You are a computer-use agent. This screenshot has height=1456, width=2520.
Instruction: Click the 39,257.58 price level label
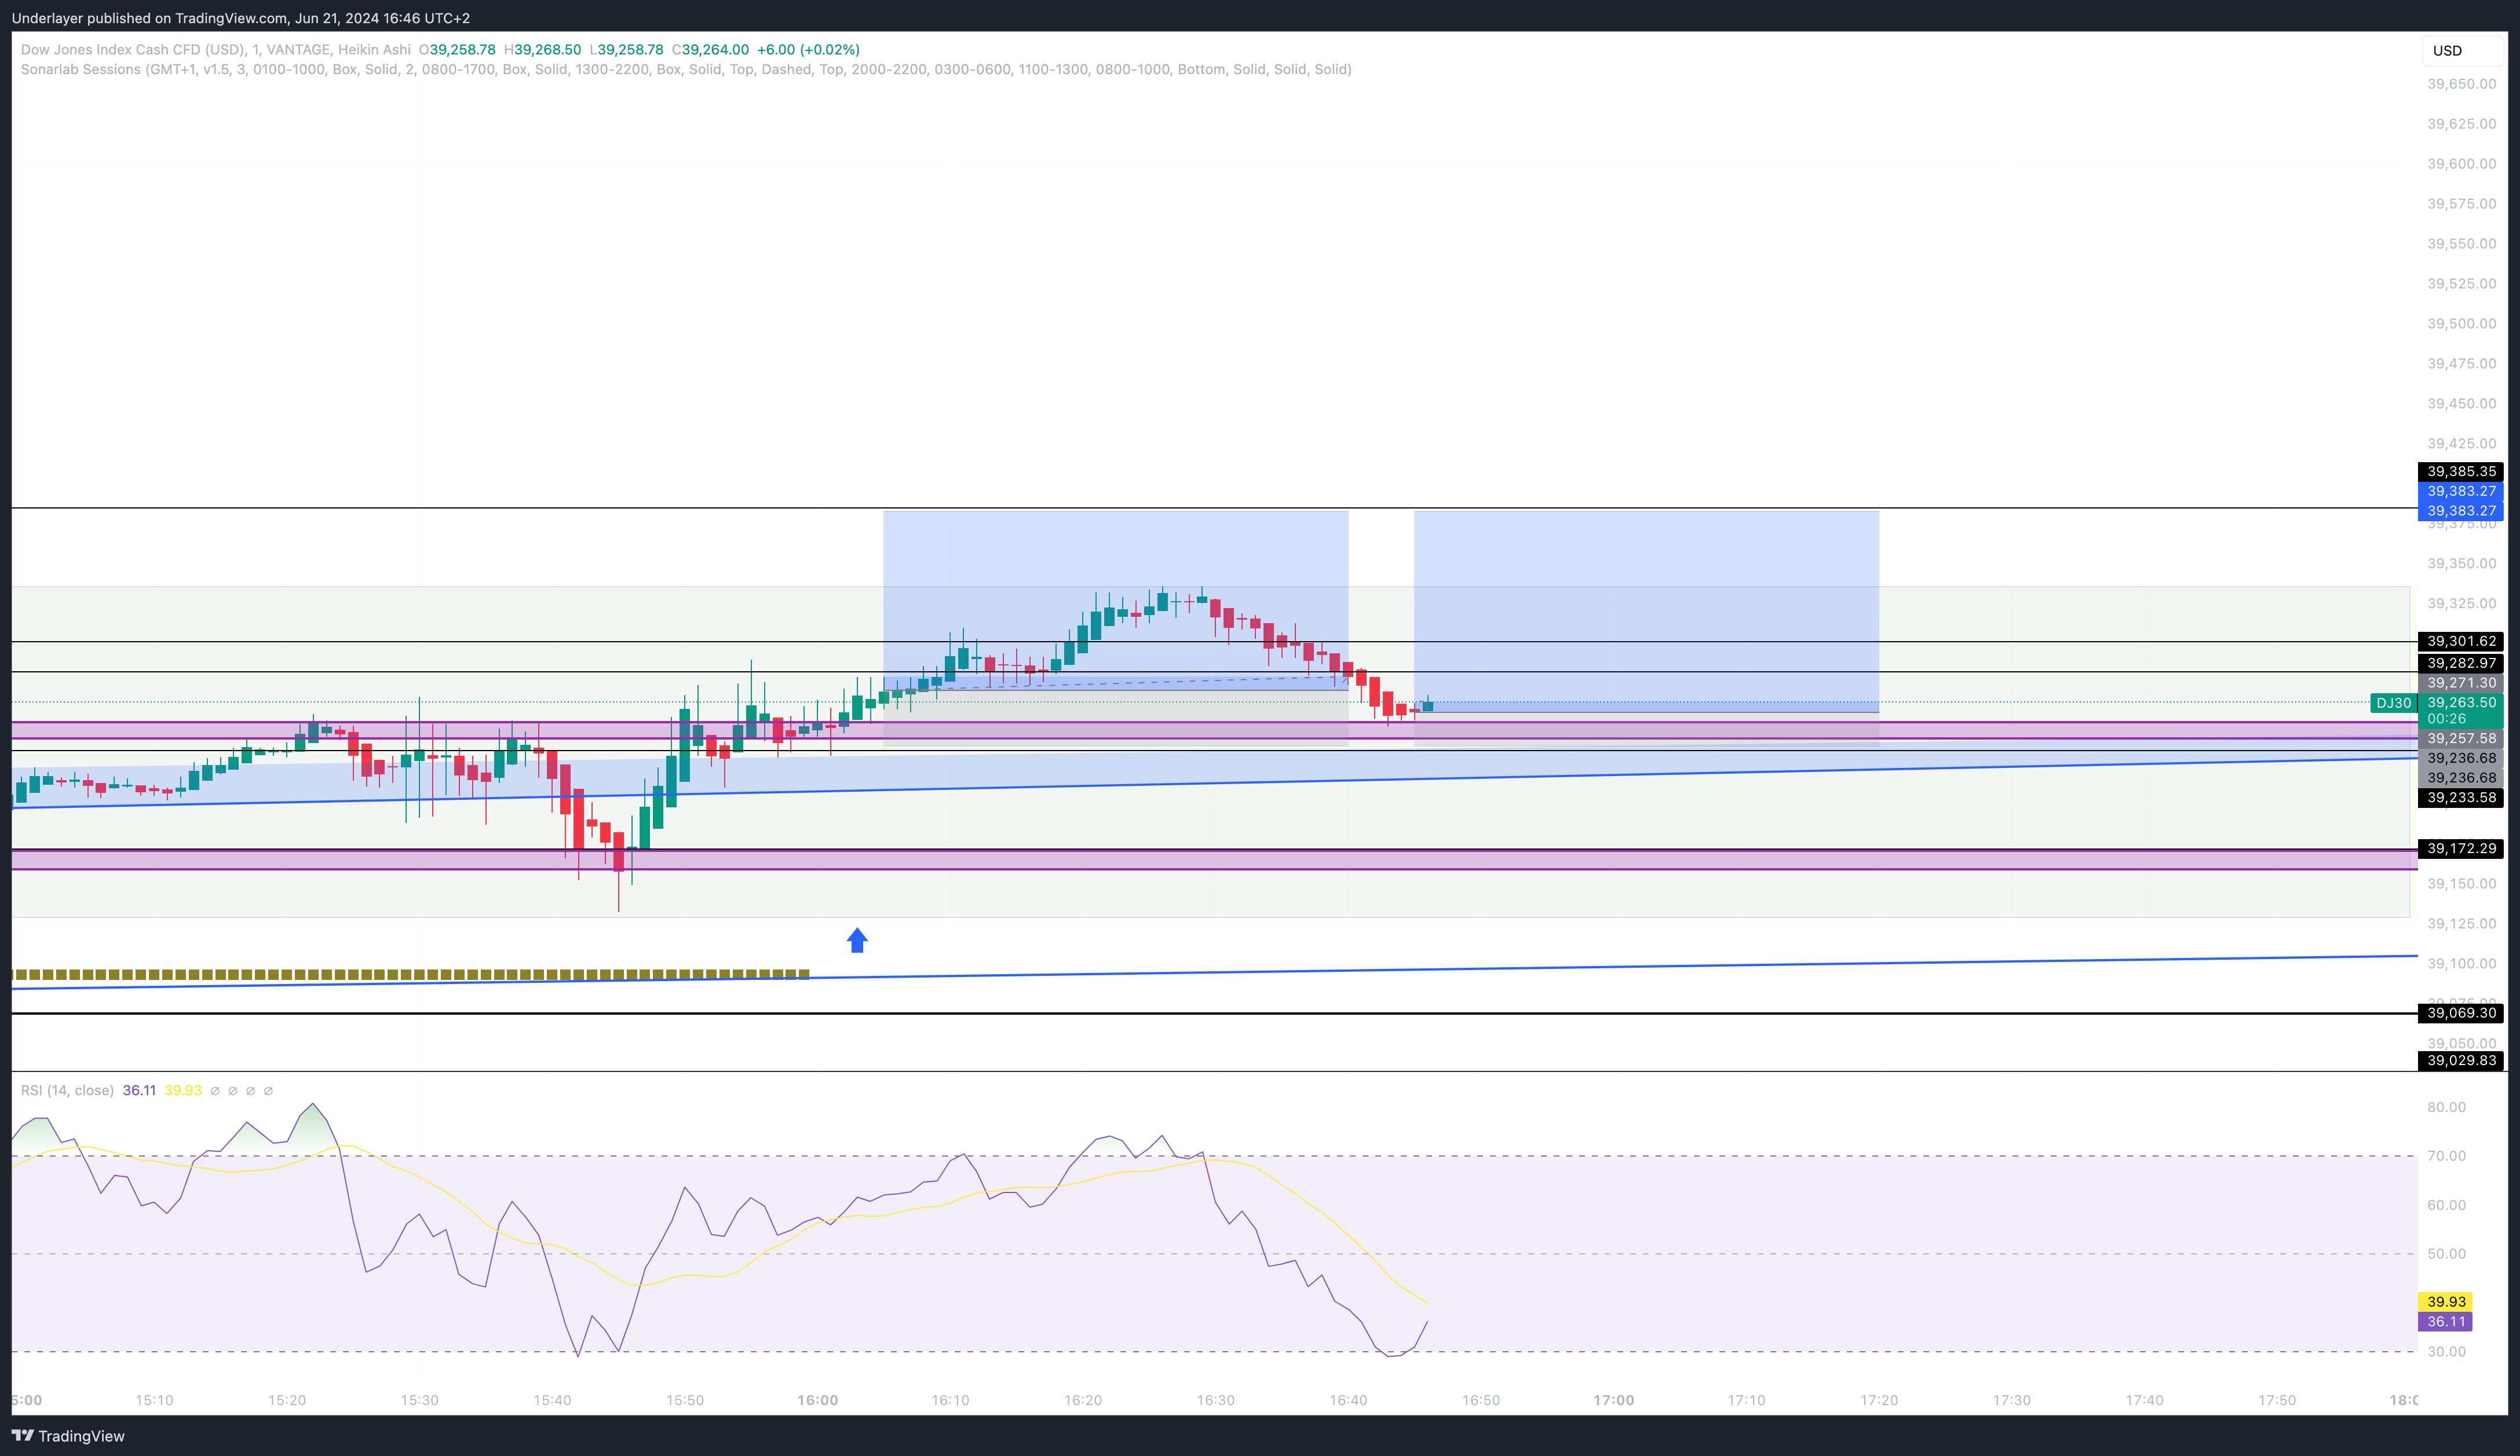click(2461, 738)
